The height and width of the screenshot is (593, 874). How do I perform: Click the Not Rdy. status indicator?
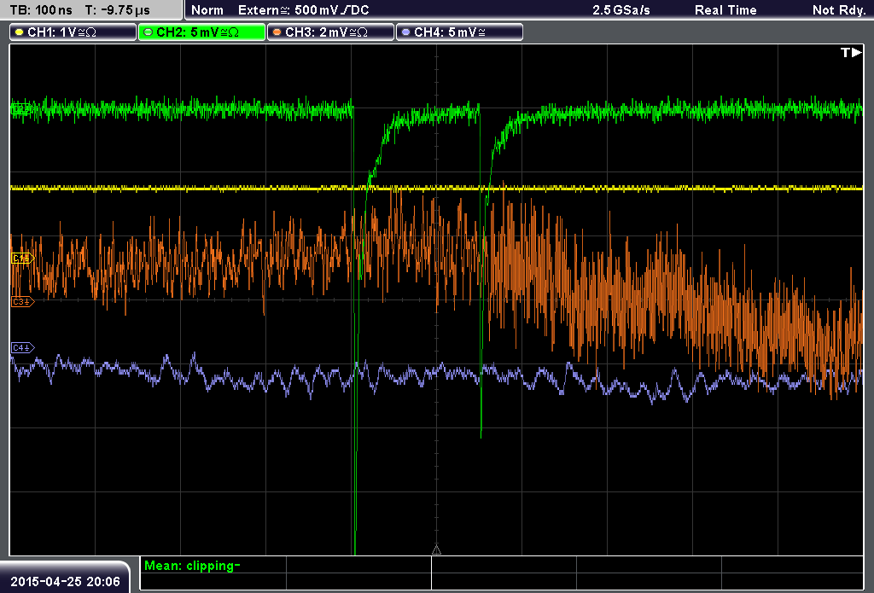[839, 10]
